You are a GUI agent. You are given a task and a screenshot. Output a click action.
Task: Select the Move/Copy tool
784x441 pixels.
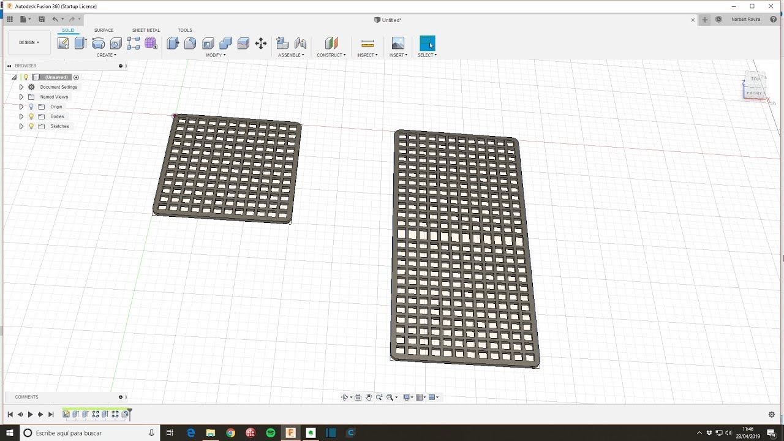coord(261,43)
